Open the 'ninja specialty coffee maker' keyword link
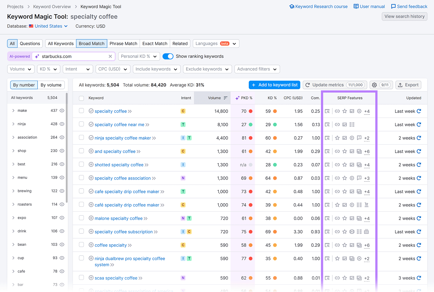The image size is (434, 292). tap(122, 138)
